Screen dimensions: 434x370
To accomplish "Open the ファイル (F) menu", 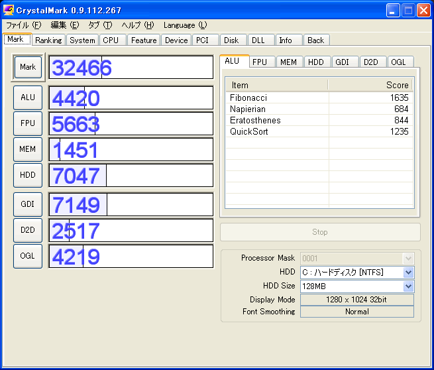I will pyautogui.click(x=23, y=25).
